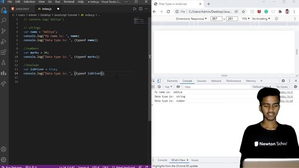The height and width of the screenshot is (168, 299).
Task: Switch to the Sources tab in DevTools
Action: (201, 81)
